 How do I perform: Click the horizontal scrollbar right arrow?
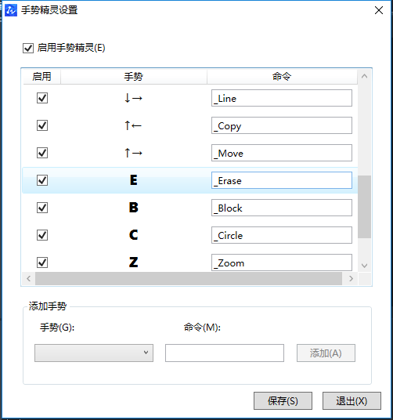pos(351,279)
